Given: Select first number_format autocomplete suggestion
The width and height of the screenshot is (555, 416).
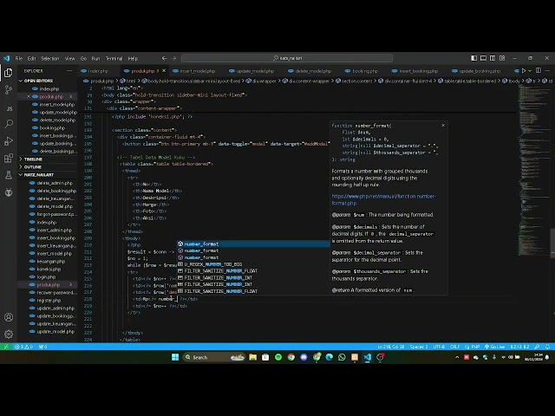Looking at the screenshot, I should (201, 244).
